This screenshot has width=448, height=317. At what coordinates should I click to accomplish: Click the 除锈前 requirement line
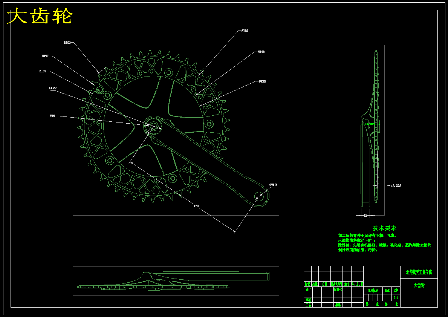coord(385,245)
